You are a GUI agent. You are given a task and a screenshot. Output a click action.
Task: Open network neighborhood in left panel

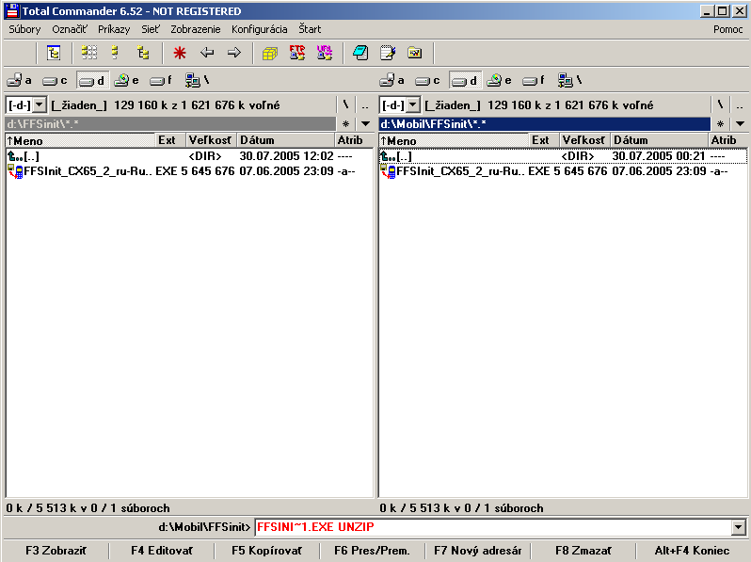(197, 81)
